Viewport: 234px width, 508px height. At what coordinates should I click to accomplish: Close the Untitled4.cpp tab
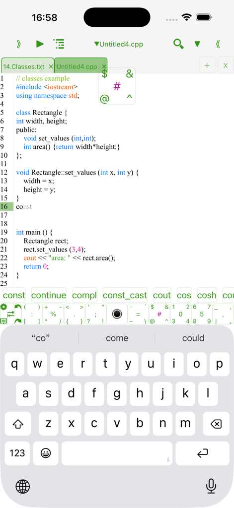103,67
